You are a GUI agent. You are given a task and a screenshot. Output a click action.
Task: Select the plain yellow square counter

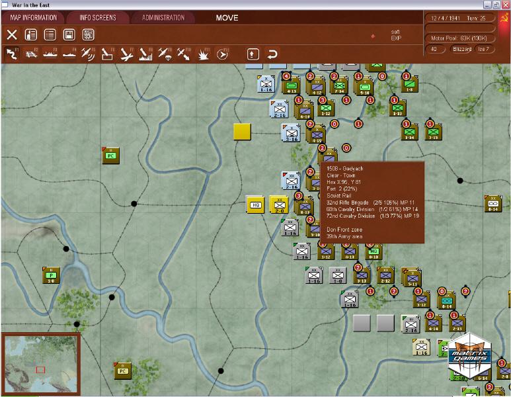click(243, 131)
